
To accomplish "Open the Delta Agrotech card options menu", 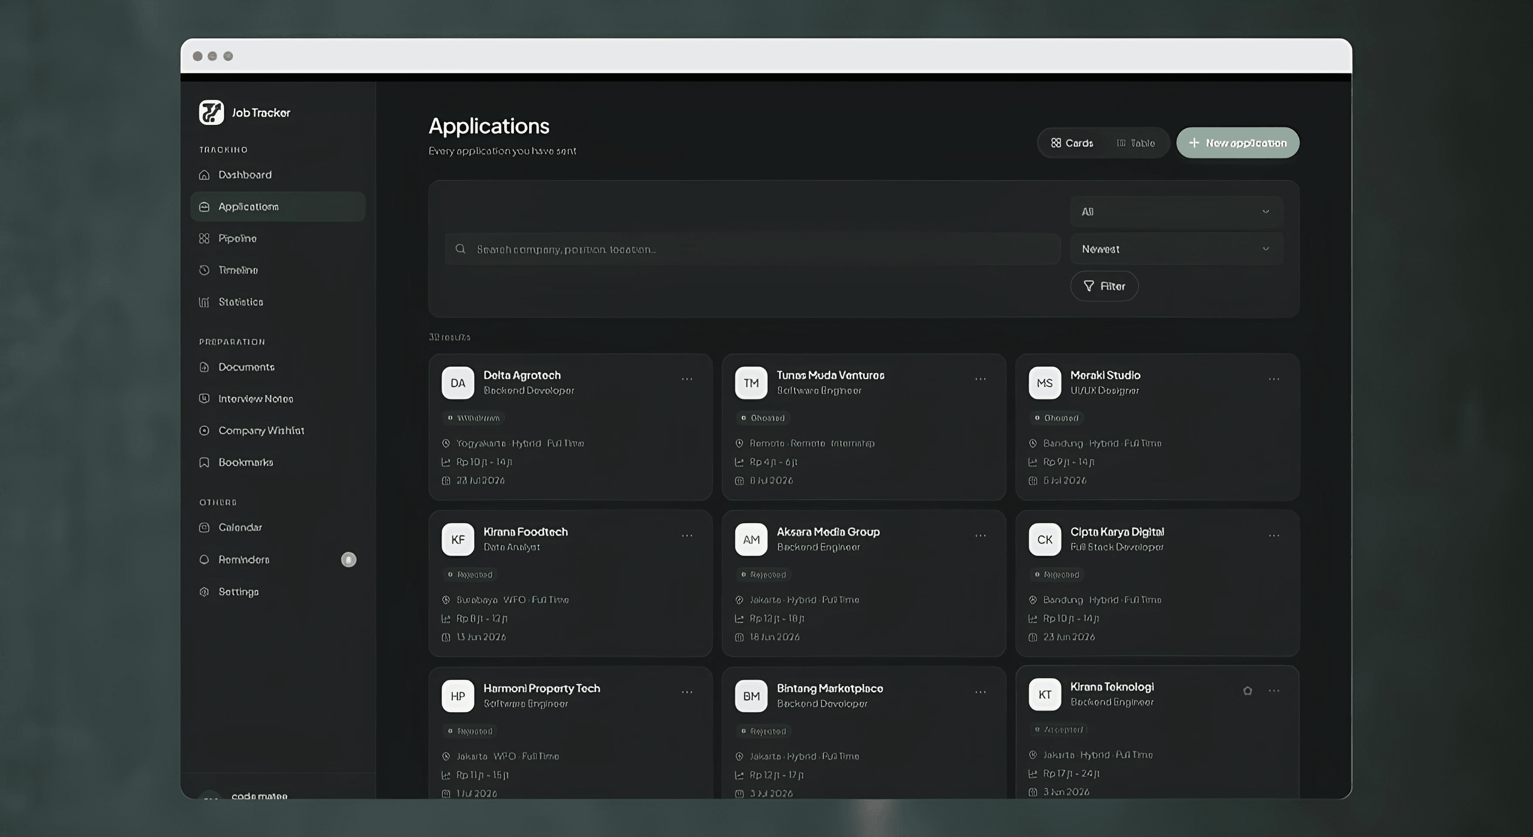I will 687,379.
